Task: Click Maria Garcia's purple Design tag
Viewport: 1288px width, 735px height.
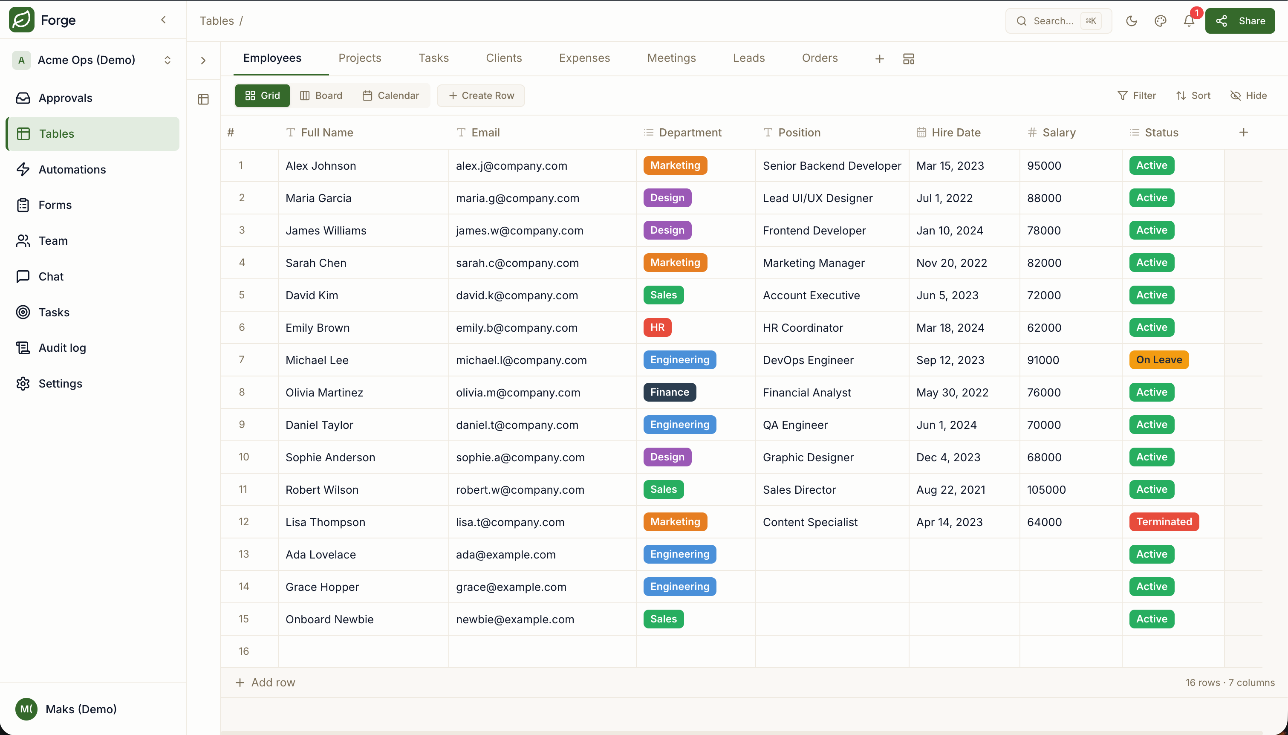Action: (667, 198)
